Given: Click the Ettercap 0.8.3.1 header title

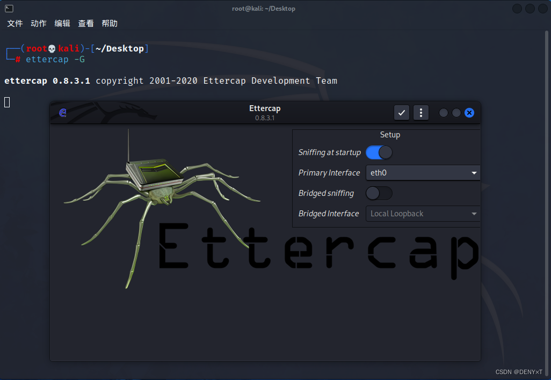Looking at the screenshot, I should point(265,113).
